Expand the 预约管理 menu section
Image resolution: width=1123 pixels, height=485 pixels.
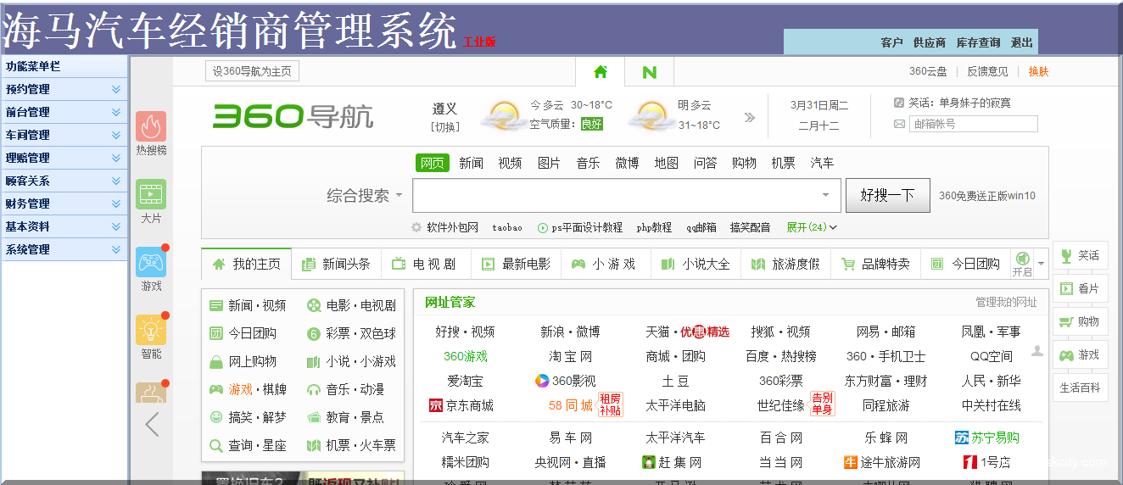coord(64,89)
